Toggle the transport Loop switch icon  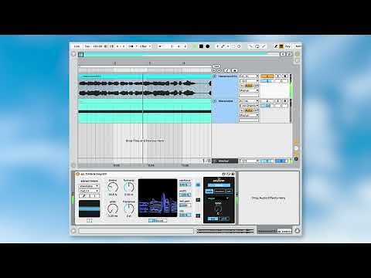pos(257,46)
